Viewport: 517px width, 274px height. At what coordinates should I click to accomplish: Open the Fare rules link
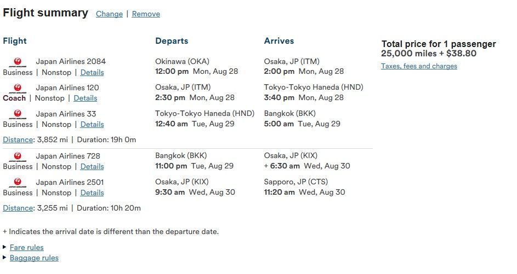pyautogui.click(x=27, y=247)
